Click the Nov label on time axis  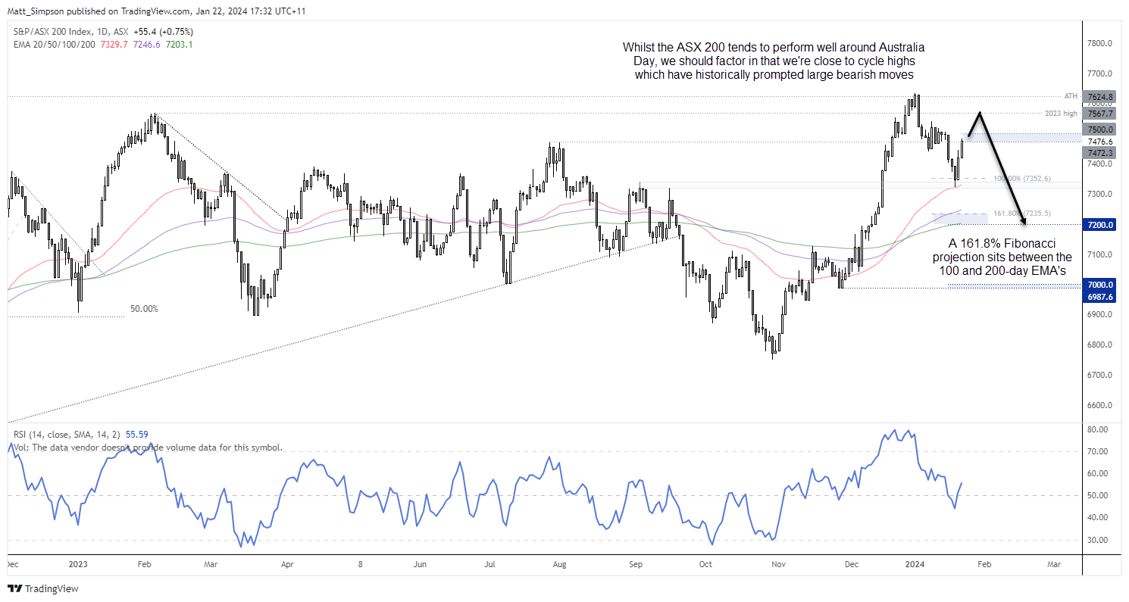point(780,564)
